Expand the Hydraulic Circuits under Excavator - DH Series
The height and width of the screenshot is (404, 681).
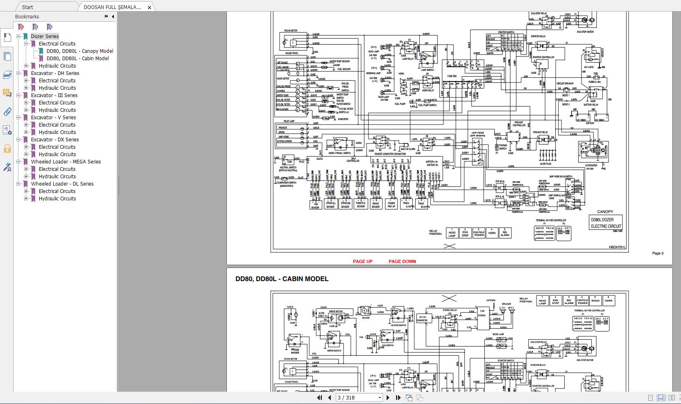[26, 88]
